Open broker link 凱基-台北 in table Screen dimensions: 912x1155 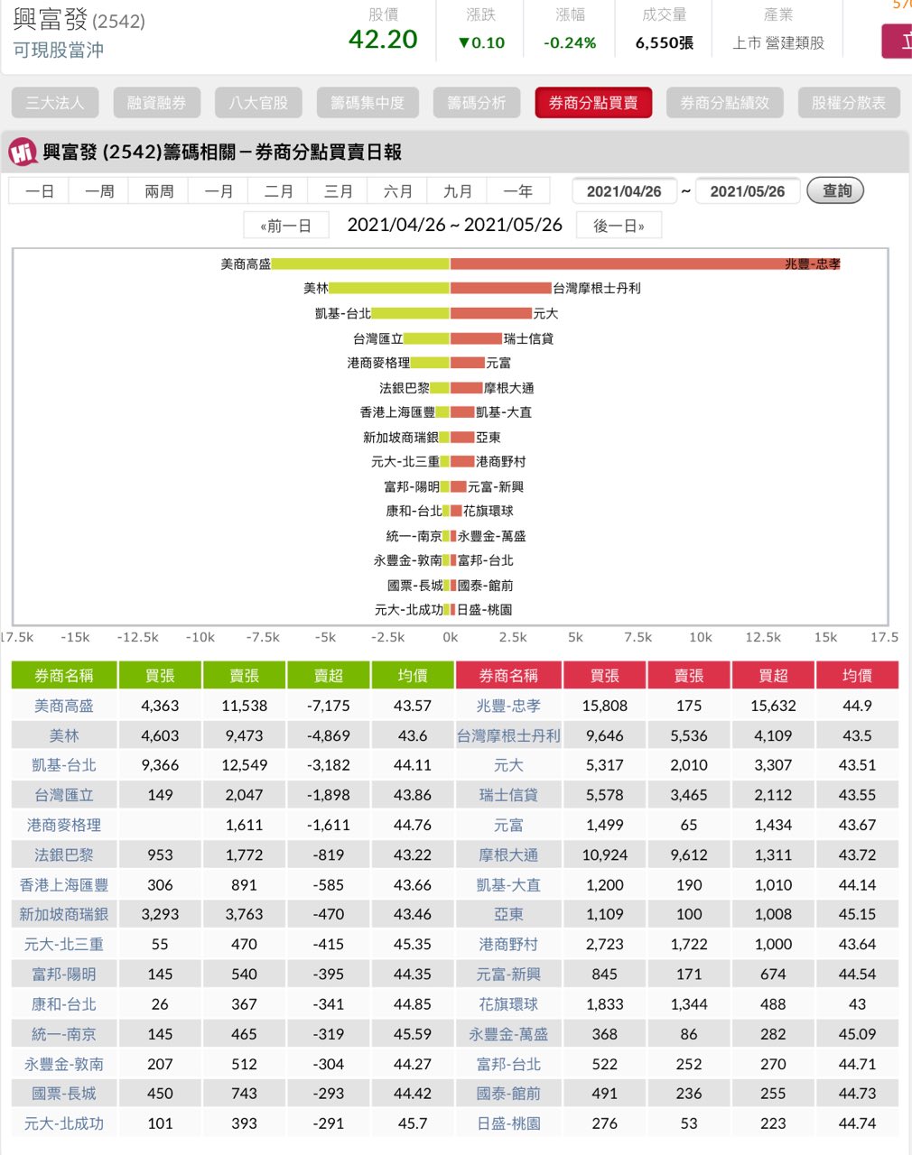tap(64, 765)
